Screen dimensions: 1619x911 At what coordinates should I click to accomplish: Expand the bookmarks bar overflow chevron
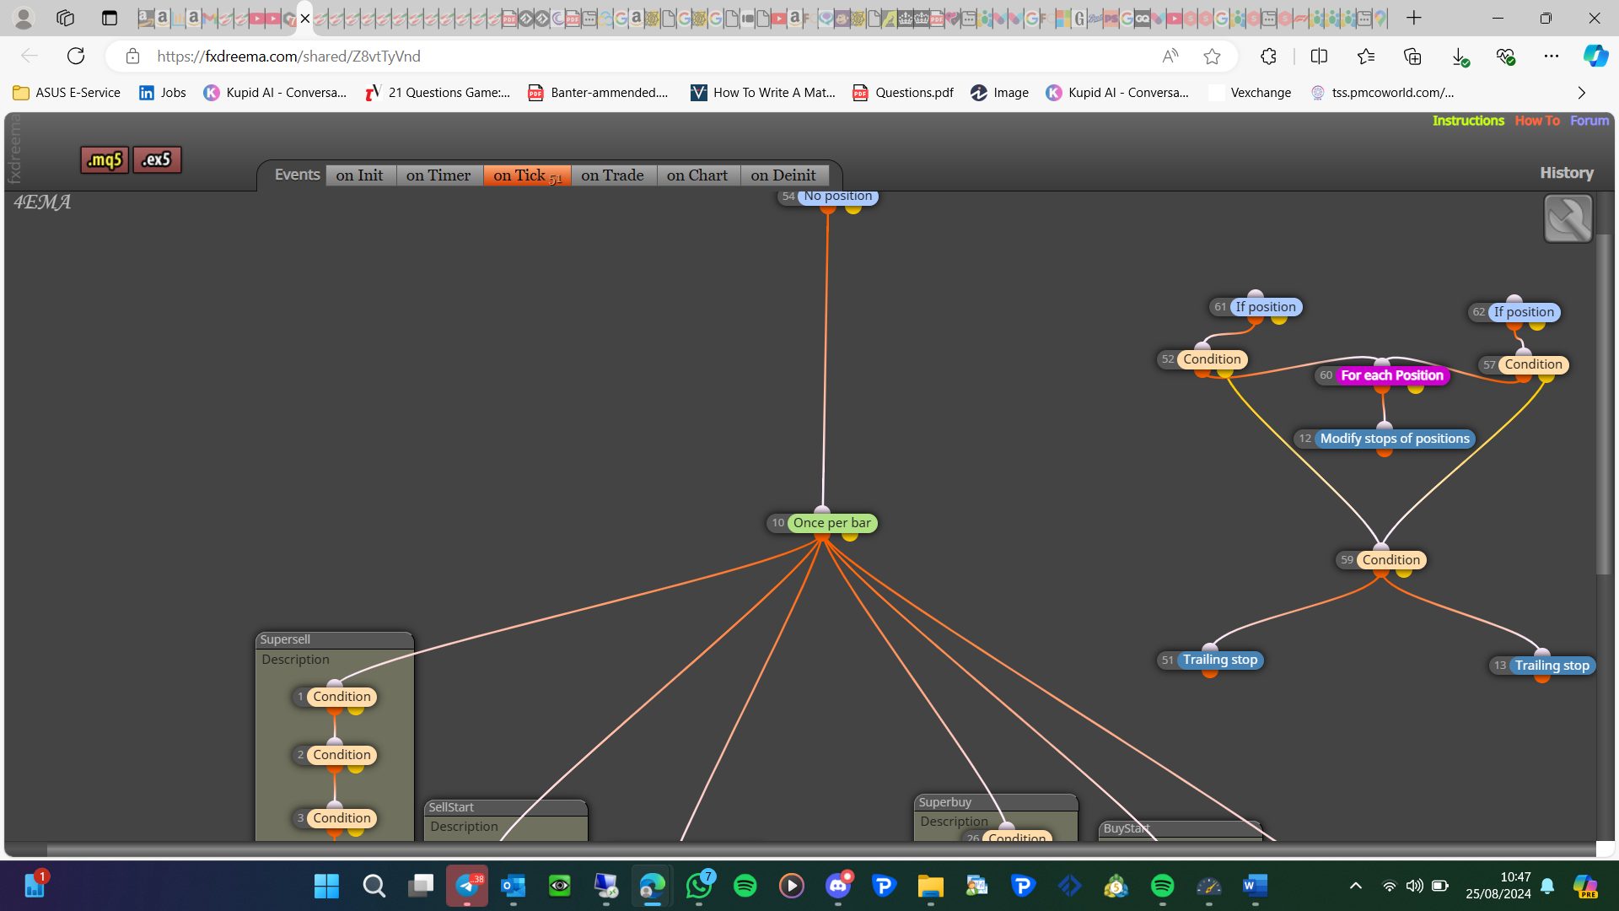click(x=1582, y=93)
